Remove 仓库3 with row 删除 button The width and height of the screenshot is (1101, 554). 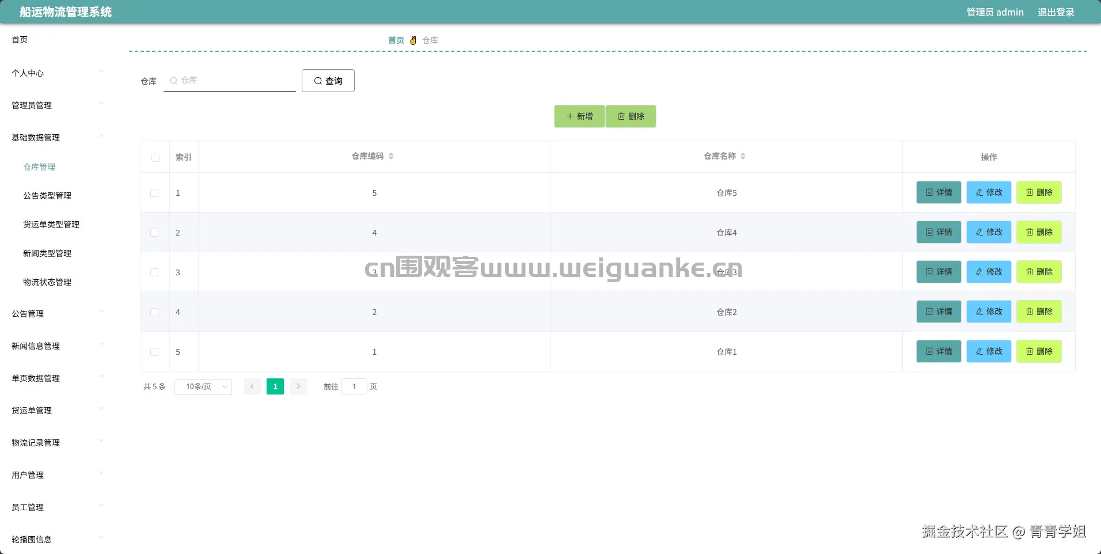[x=1039, y=272]
